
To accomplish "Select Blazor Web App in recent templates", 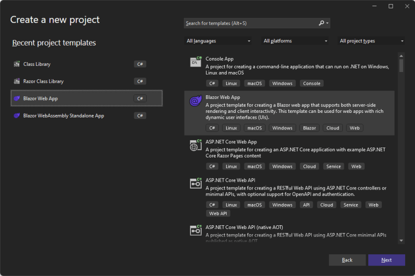I will (87, 98).
